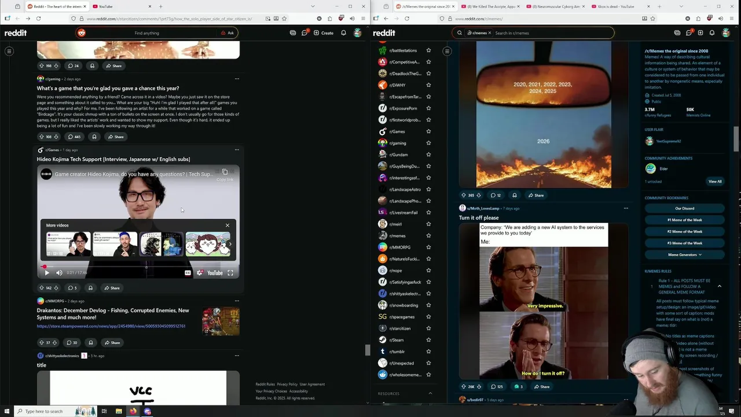Mute the Kojima video volume icon
The height and width of the screenshot is (417, 741).
[59, 273]
